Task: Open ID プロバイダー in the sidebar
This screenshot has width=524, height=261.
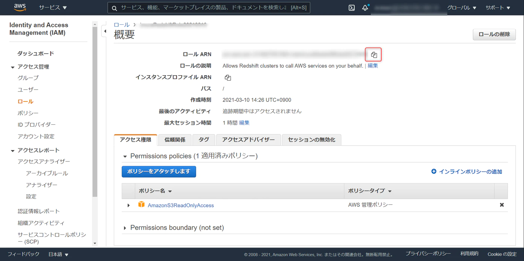Action: coord(37,125)
